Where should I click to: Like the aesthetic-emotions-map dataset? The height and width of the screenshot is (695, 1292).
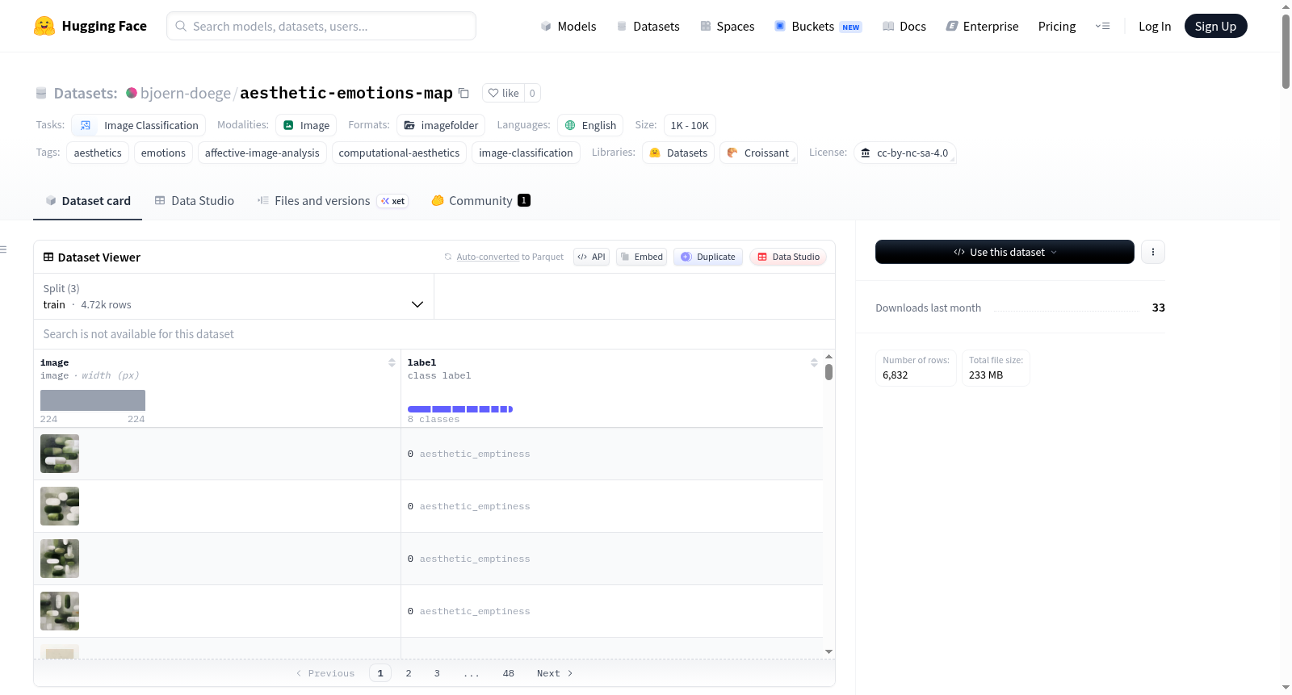(x=503, y=93)
